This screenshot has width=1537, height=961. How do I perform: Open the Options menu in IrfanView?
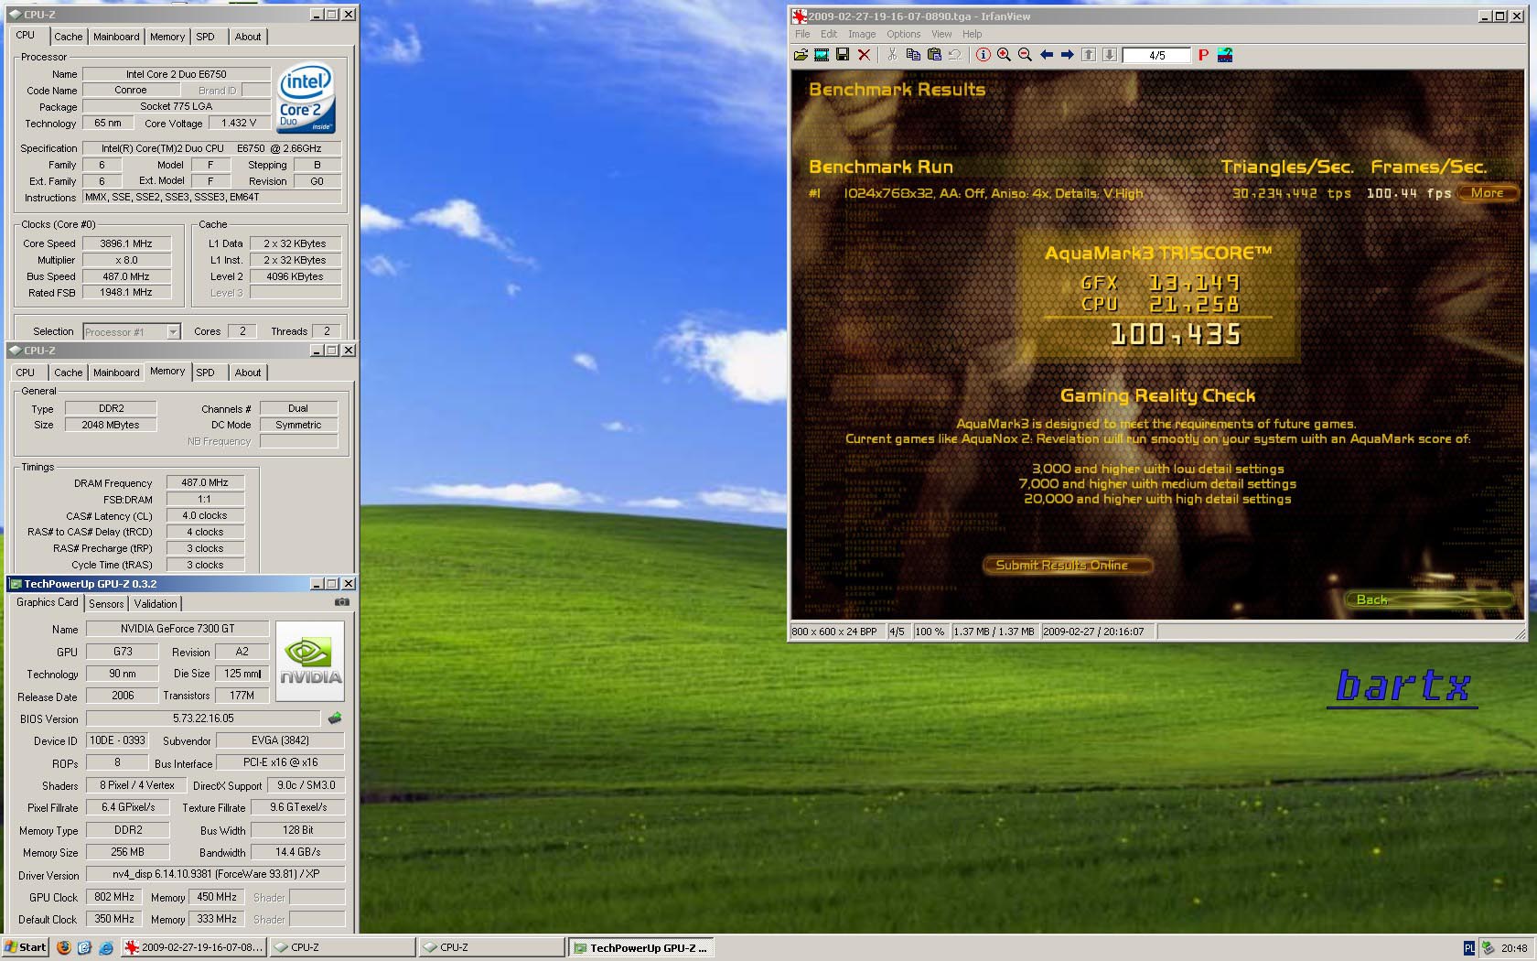click(904, 34)
